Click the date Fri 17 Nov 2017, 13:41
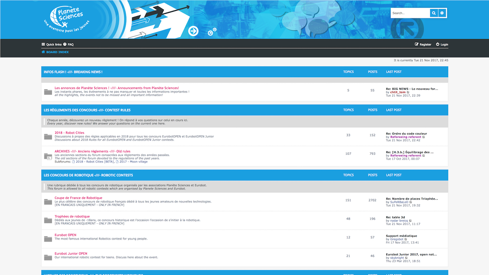This screenshot has width=489, height=275. click(x=403, y=243)
